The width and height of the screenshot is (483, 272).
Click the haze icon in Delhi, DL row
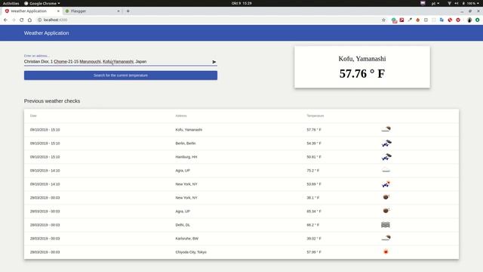[386, 225]
